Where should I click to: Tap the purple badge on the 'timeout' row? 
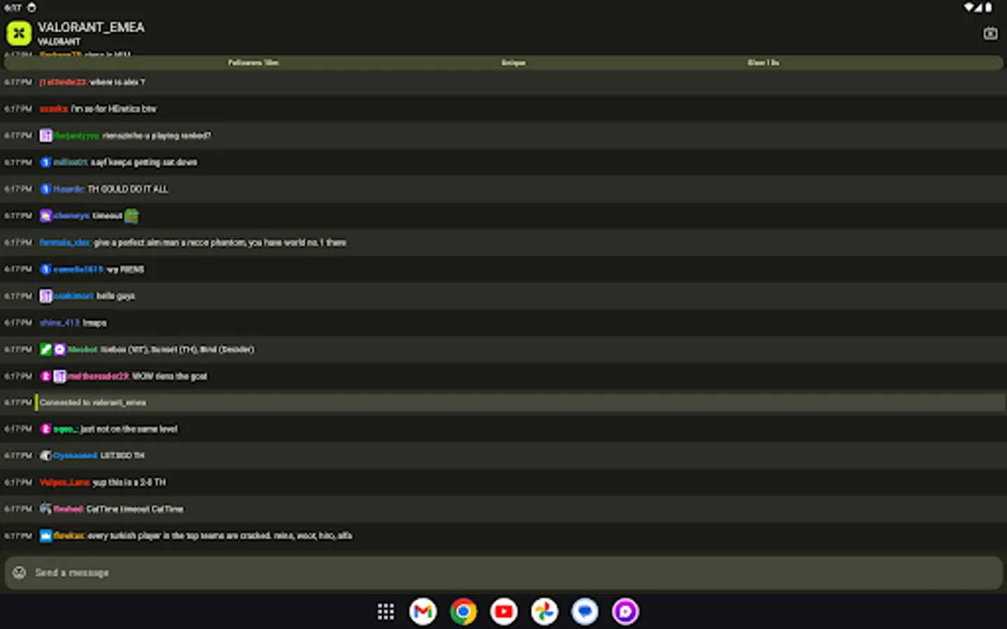46,216
